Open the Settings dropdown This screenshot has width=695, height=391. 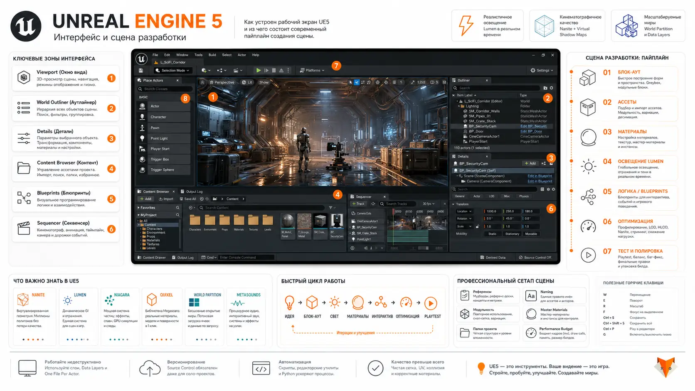542,70
